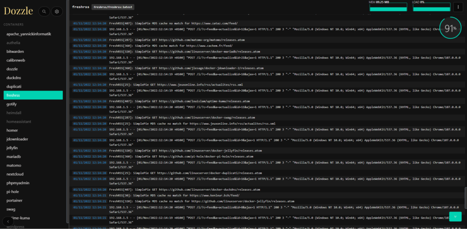Select the duckdns container

coord(14,78)
